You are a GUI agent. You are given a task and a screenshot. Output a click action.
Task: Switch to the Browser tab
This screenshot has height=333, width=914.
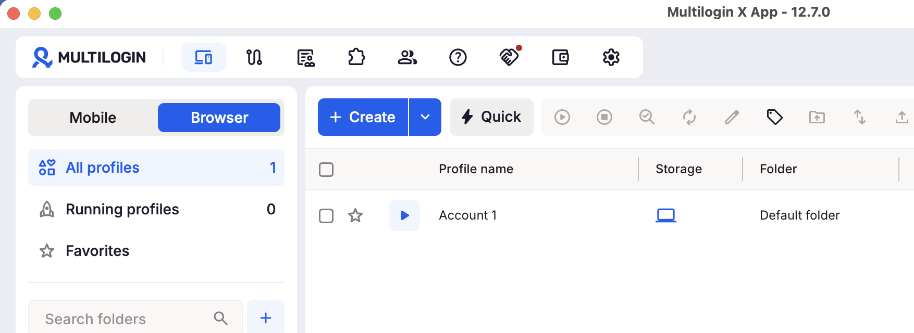(x=219, y=118)
